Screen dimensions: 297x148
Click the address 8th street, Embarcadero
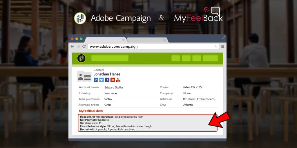[x=199, y=99]
